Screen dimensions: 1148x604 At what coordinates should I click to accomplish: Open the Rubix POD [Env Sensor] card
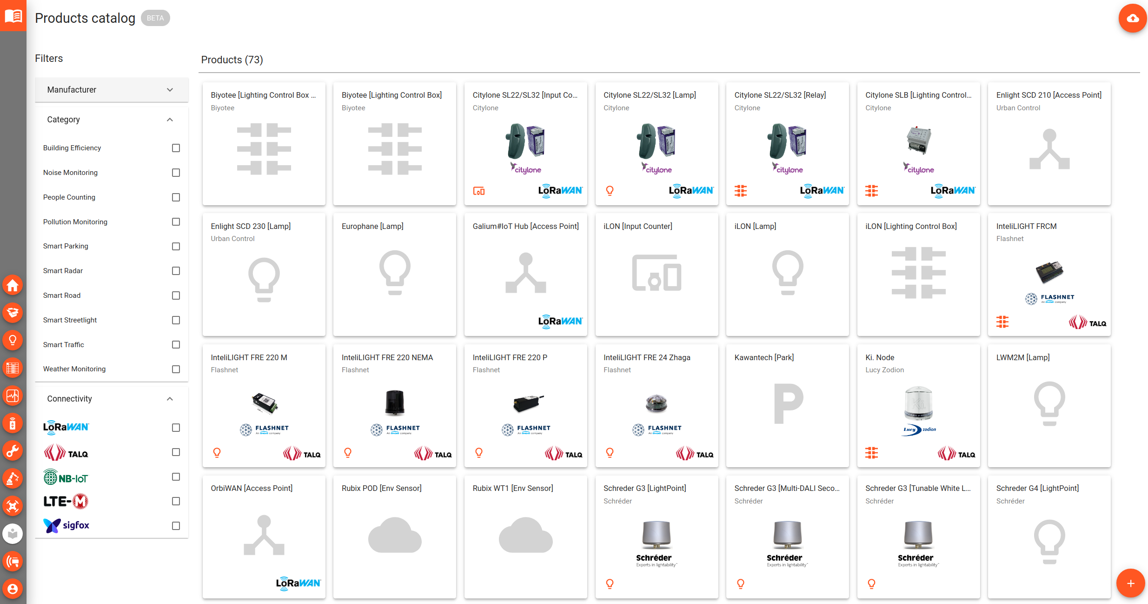tap(395, 537)
